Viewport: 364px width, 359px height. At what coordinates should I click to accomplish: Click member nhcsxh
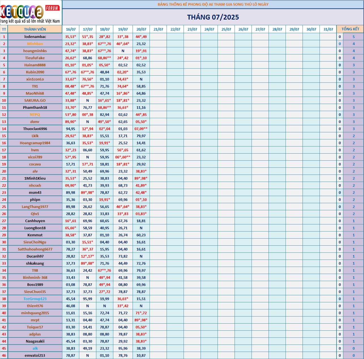pos(35,185)
